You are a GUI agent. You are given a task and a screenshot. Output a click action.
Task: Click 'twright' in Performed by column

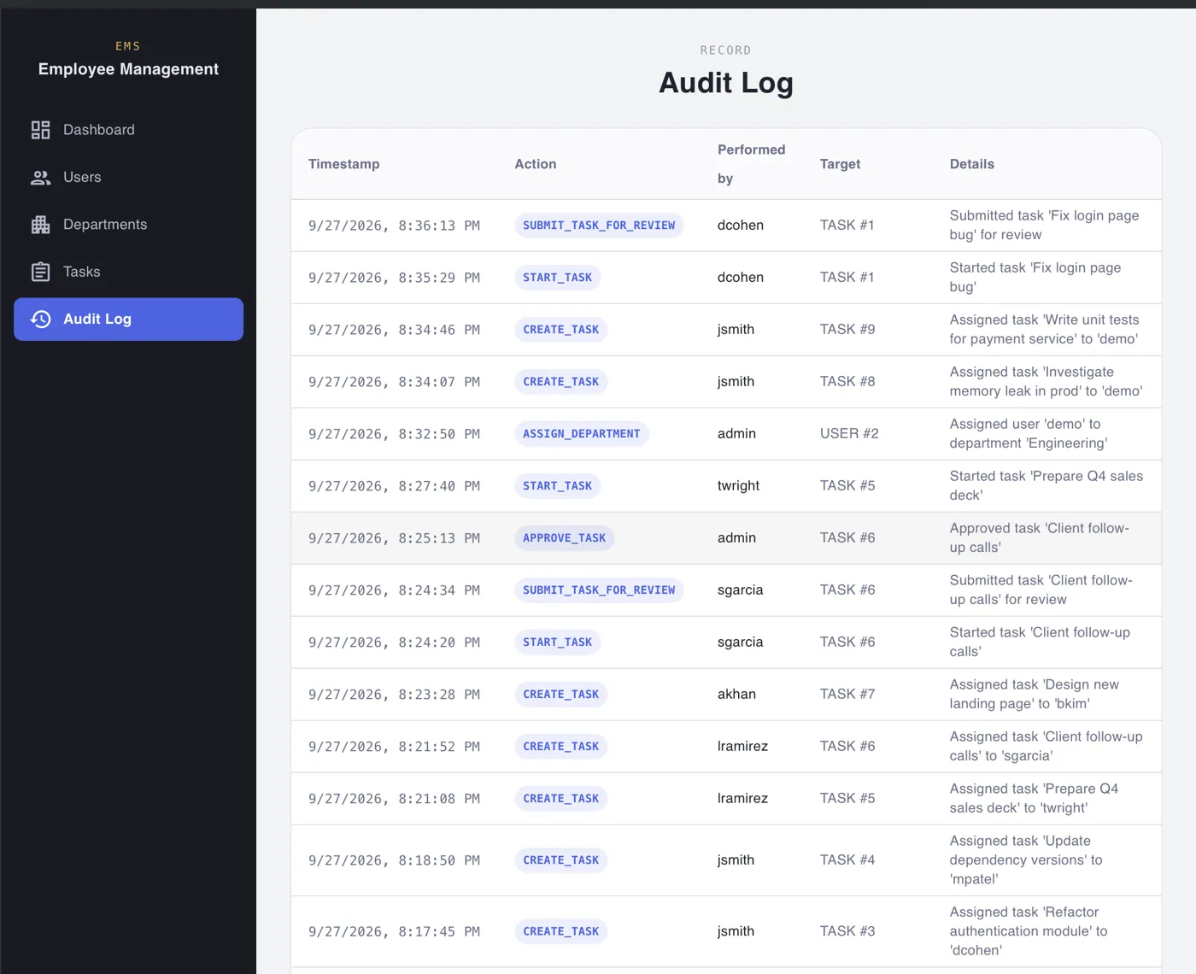coord(738,486)
